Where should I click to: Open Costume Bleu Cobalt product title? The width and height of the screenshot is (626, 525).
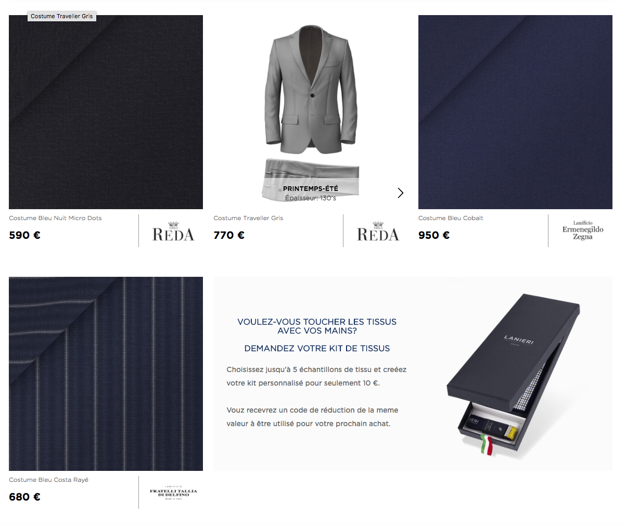tap(451, 218)
